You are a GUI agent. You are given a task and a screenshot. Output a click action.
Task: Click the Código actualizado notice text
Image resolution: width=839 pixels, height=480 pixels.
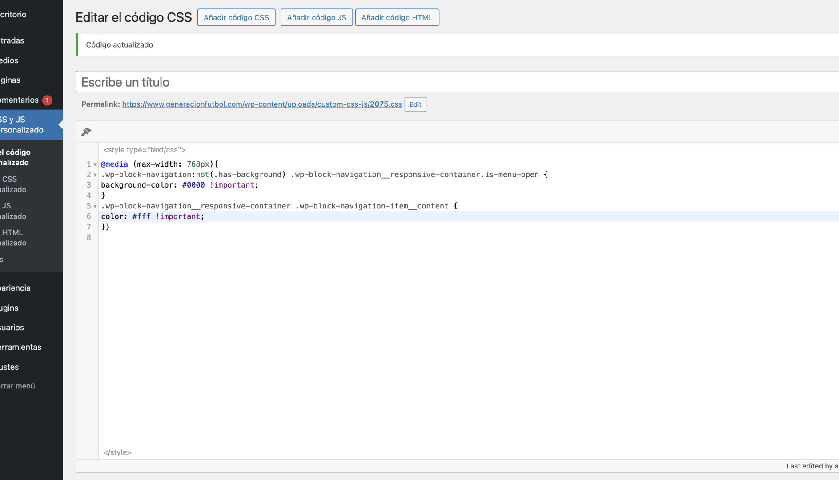[x=119, y=44]
